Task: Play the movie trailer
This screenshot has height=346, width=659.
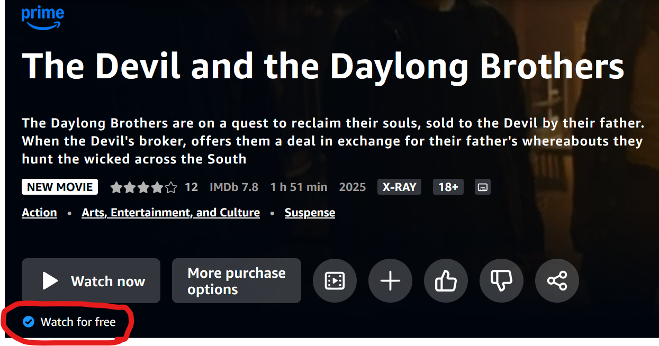Action: (x=335, y=280)
